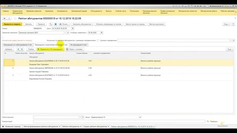Click the document movements icon next to Провести
Image resolution: width=237 pixels, height=133 pixels.
51,24
